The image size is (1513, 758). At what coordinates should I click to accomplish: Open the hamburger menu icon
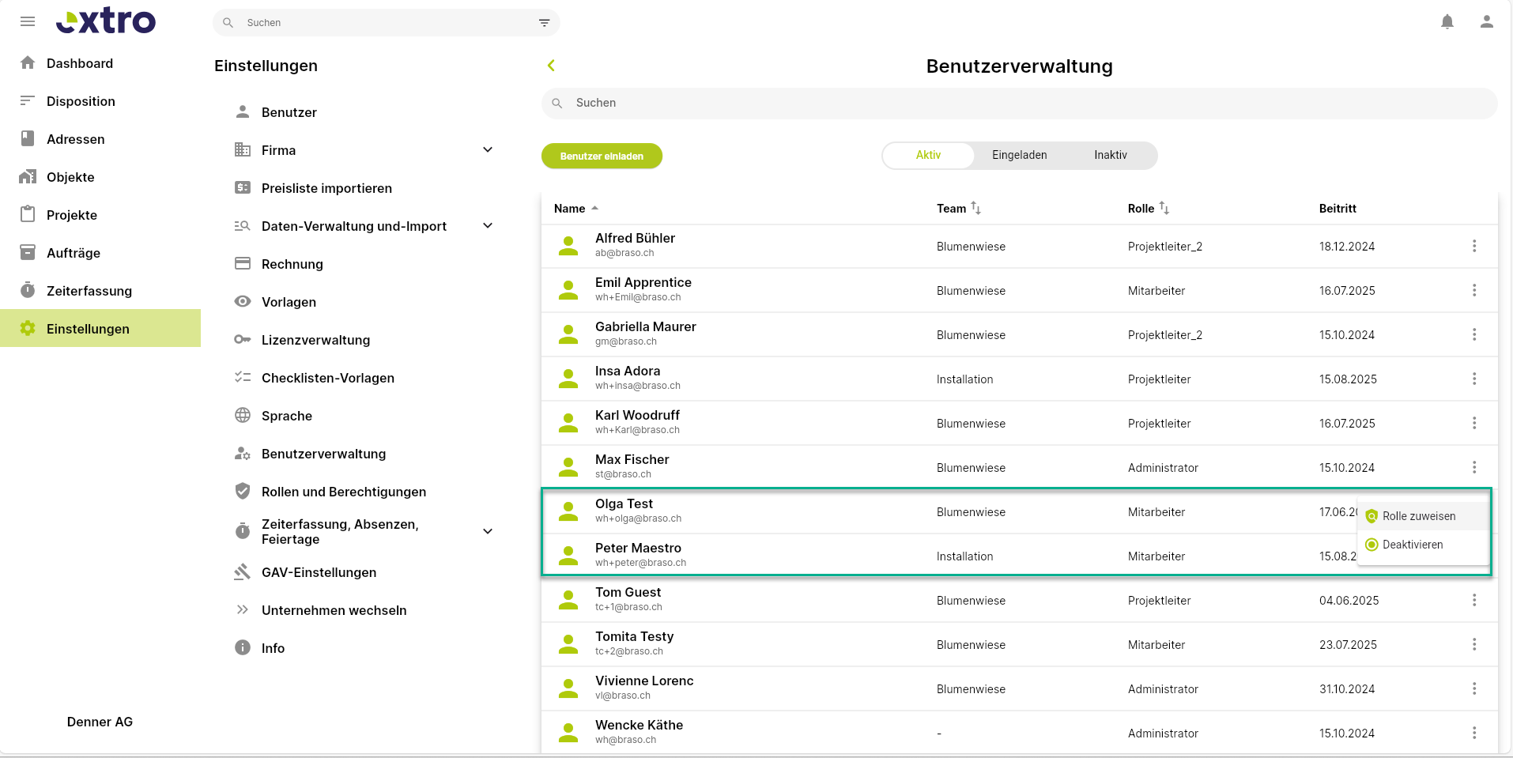coord(28,21)
